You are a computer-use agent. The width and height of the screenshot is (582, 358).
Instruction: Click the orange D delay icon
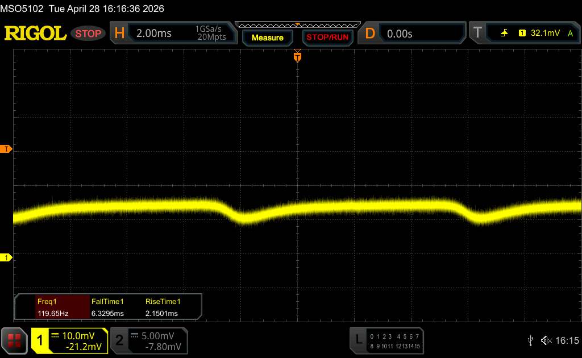[370, 34]
